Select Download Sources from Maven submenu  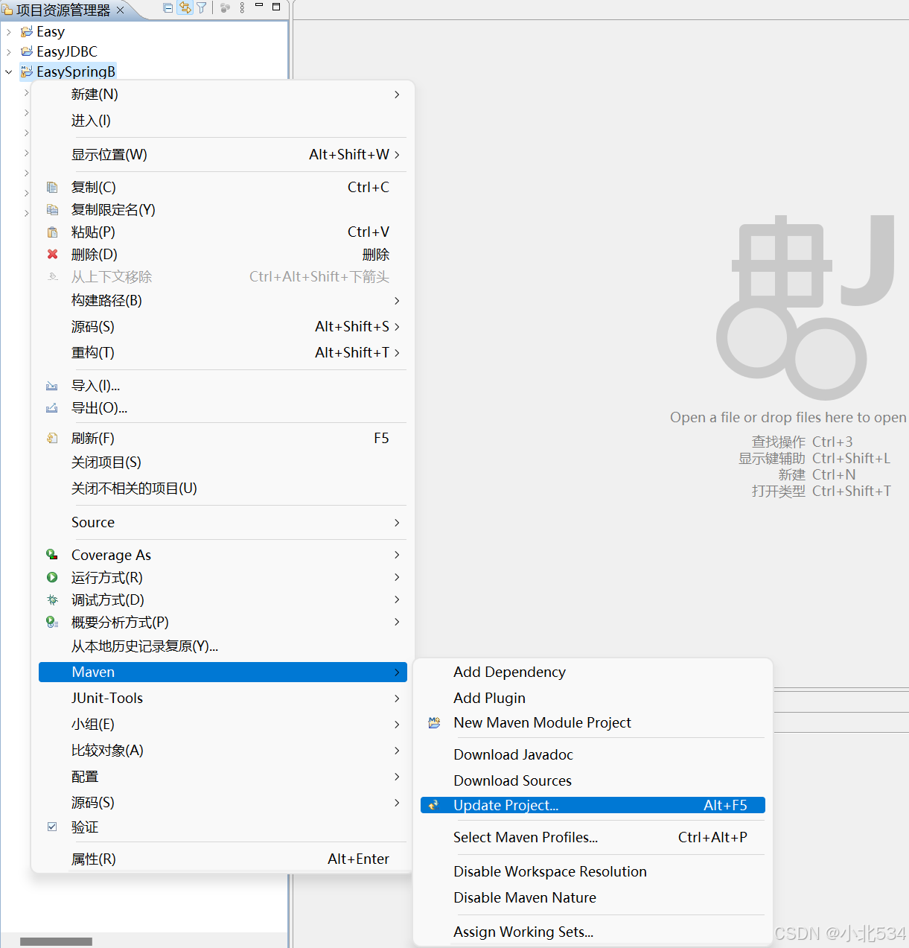(x=512, y=780)
